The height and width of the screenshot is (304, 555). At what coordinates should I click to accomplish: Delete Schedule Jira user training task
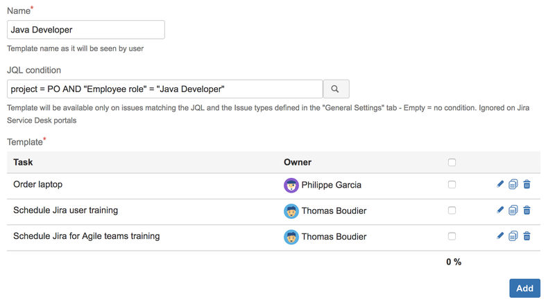(527, 210)
